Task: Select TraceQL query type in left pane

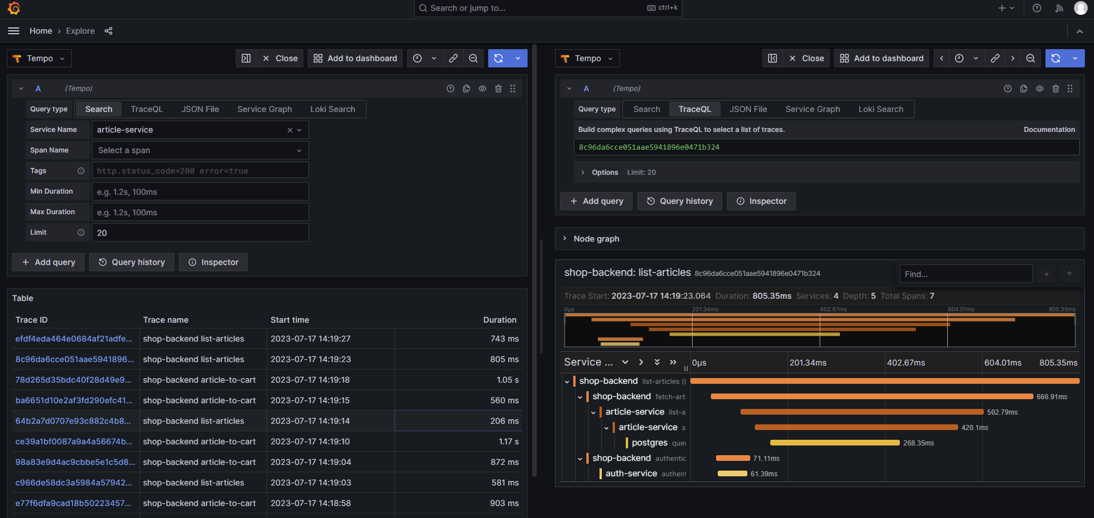Action: tap(147, 109)
